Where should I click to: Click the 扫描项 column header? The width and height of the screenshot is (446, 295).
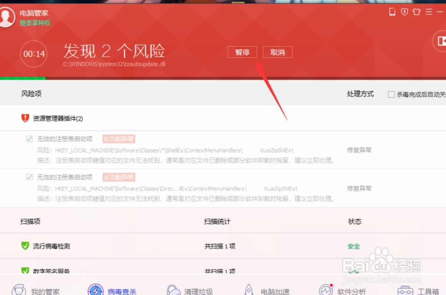coord(30,221)
